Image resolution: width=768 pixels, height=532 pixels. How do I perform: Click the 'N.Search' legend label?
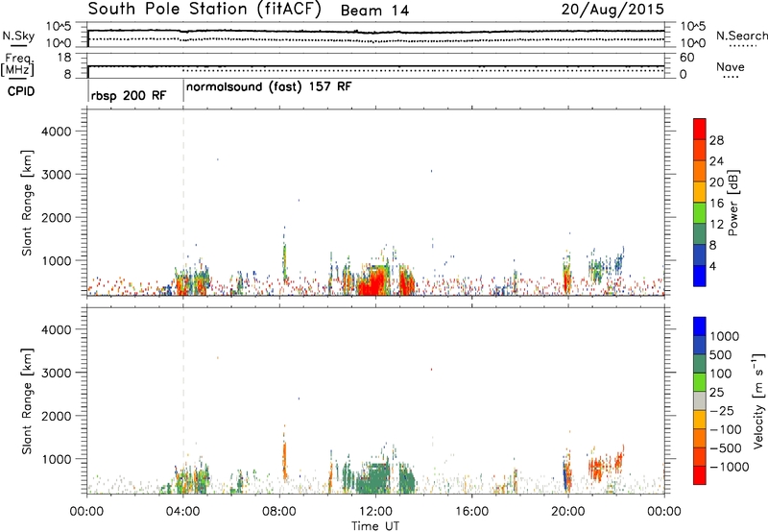(x=741, y=36)
